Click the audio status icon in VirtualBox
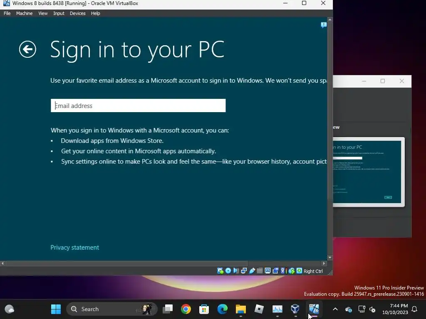The width and height of the screenshot is (426, 319). 236,271
